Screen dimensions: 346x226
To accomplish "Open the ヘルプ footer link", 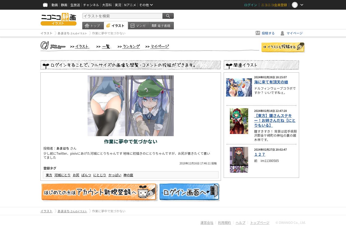I will 241,223.
